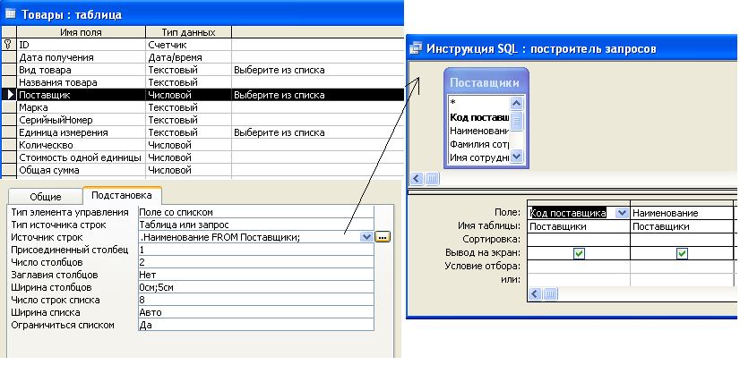Viewport: 740px width, 365px height.
Task: Click Числовой data type in Поставщик row
Action: [x=188, y=95]
